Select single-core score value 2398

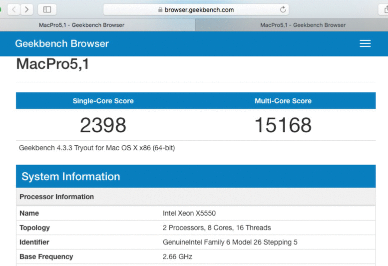(x=103, y=125)
